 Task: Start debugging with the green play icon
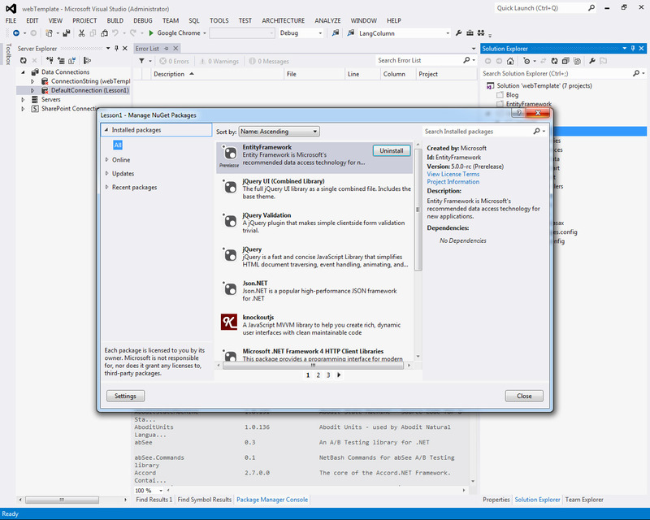(x=151, y=33)
